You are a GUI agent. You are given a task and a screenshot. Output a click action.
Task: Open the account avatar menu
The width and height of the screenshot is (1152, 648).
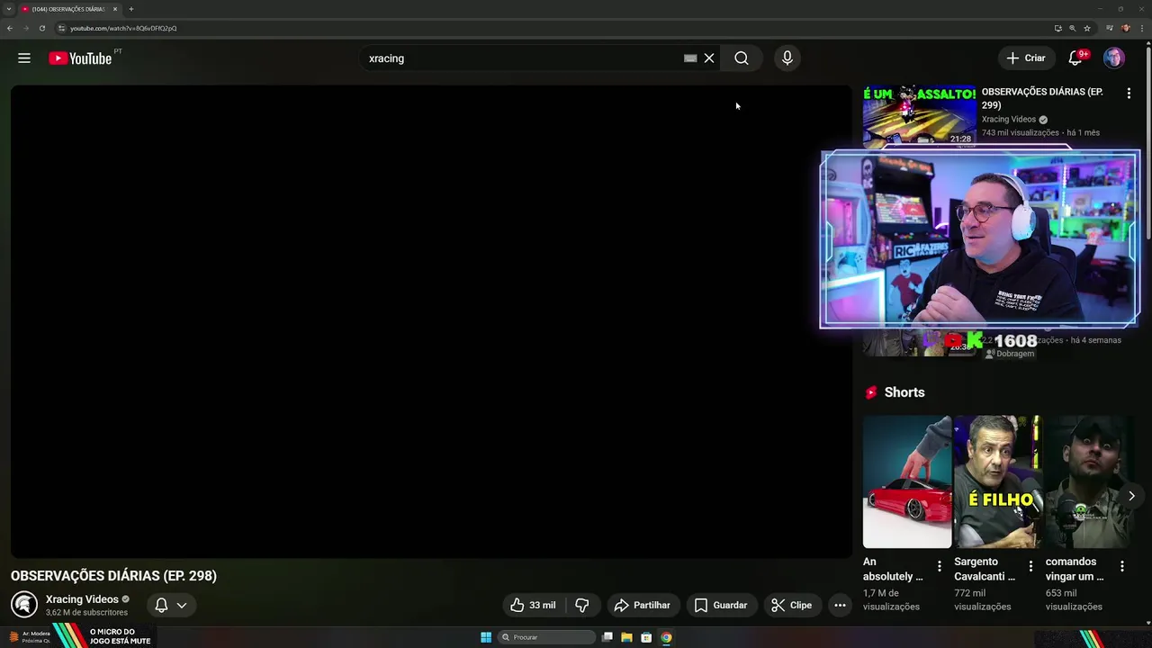1114,58
